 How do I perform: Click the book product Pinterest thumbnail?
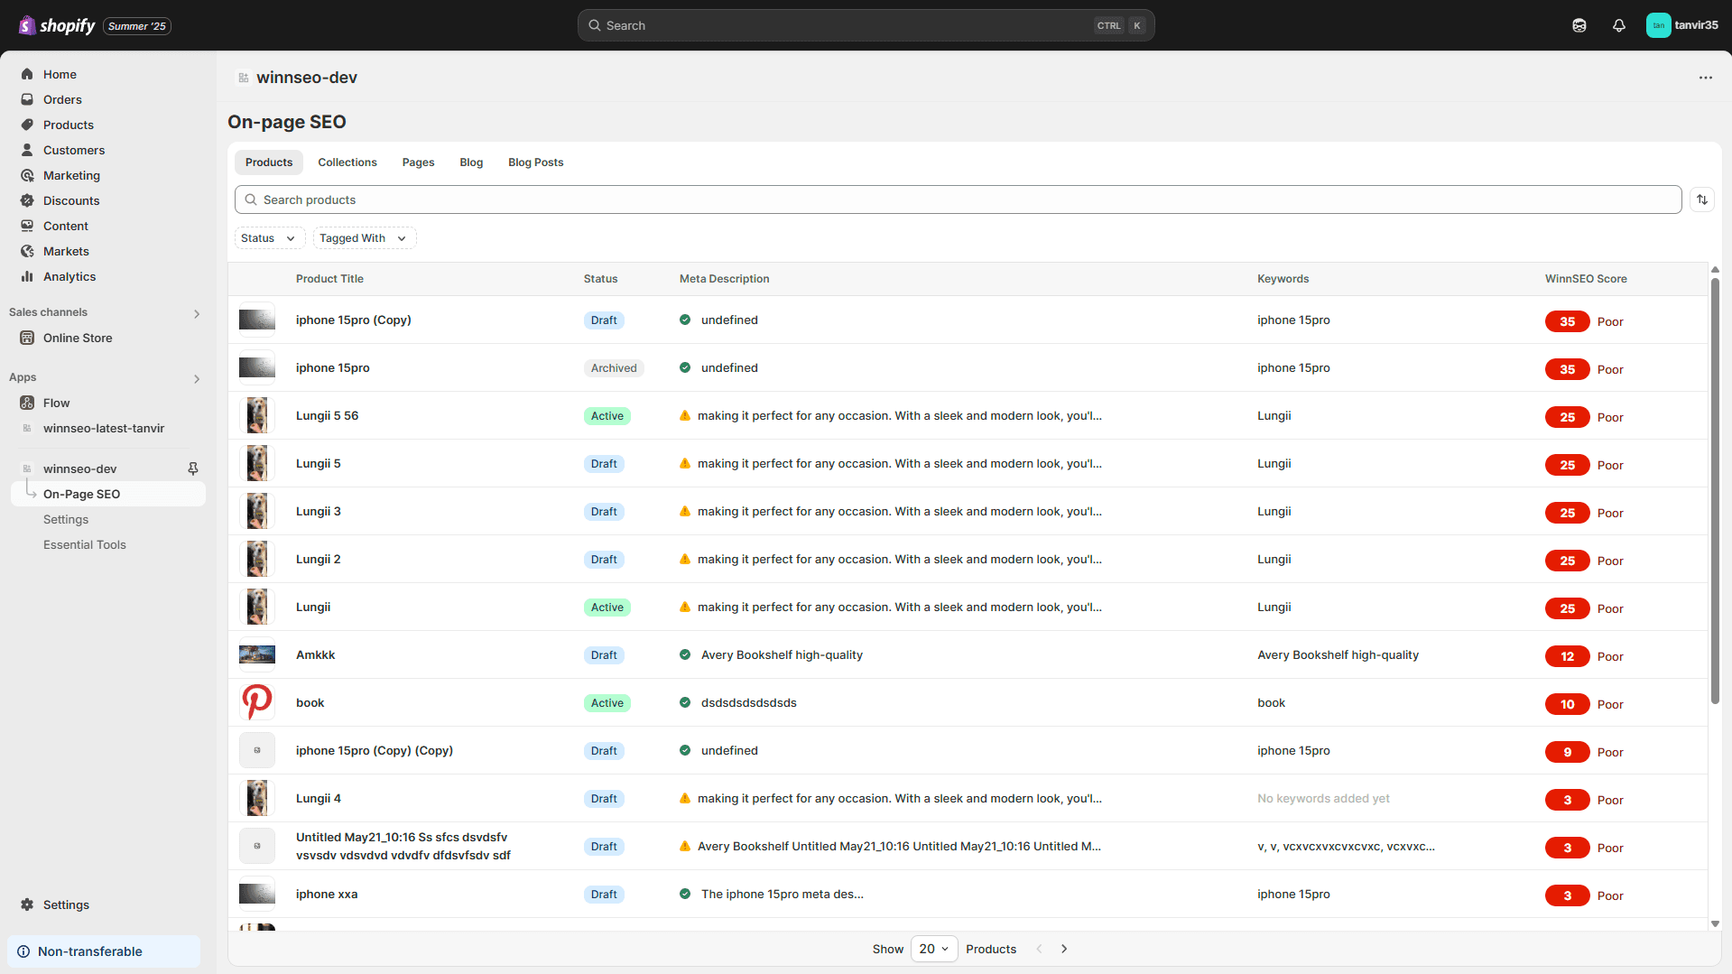(x=256, y=702)
